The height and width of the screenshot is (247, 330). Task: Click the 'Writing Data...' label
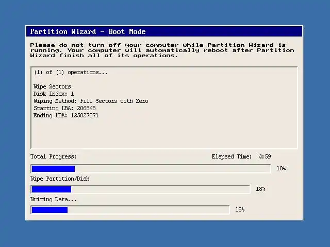[x=53, y=199]
